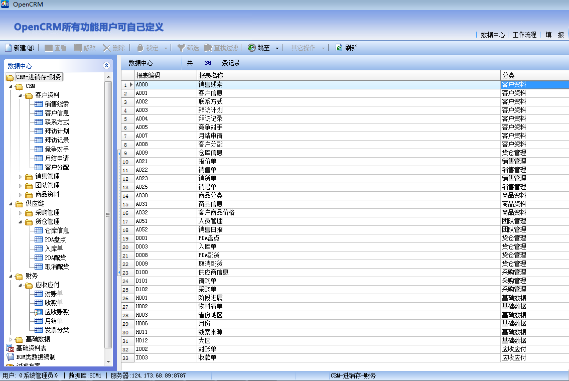Click the highlighted 客户资料 cell in row 1
This screenshot has width=569, height=381.
[534, 85]
